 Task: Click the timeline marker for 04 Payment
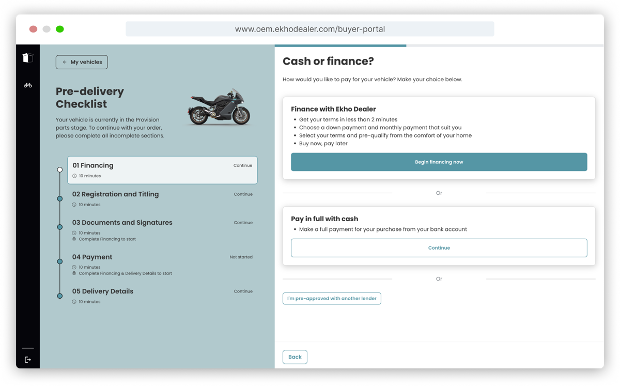pyautogui.click(x=60, y=261)
